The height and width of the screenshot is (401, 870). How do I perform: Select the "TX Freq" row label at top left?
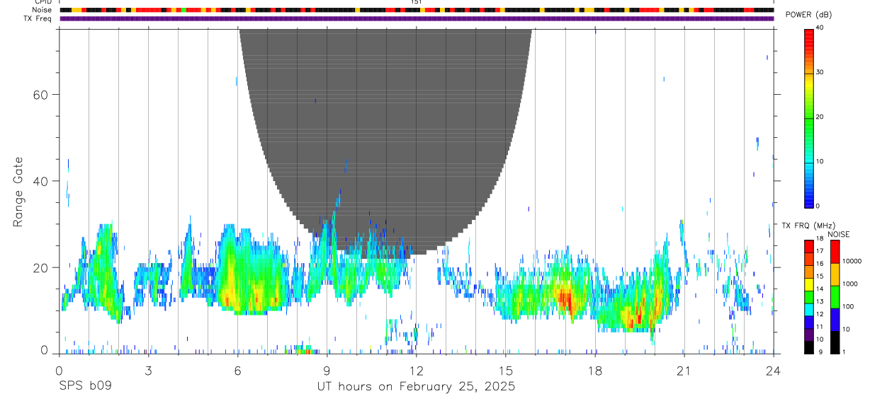click(38, 18)
